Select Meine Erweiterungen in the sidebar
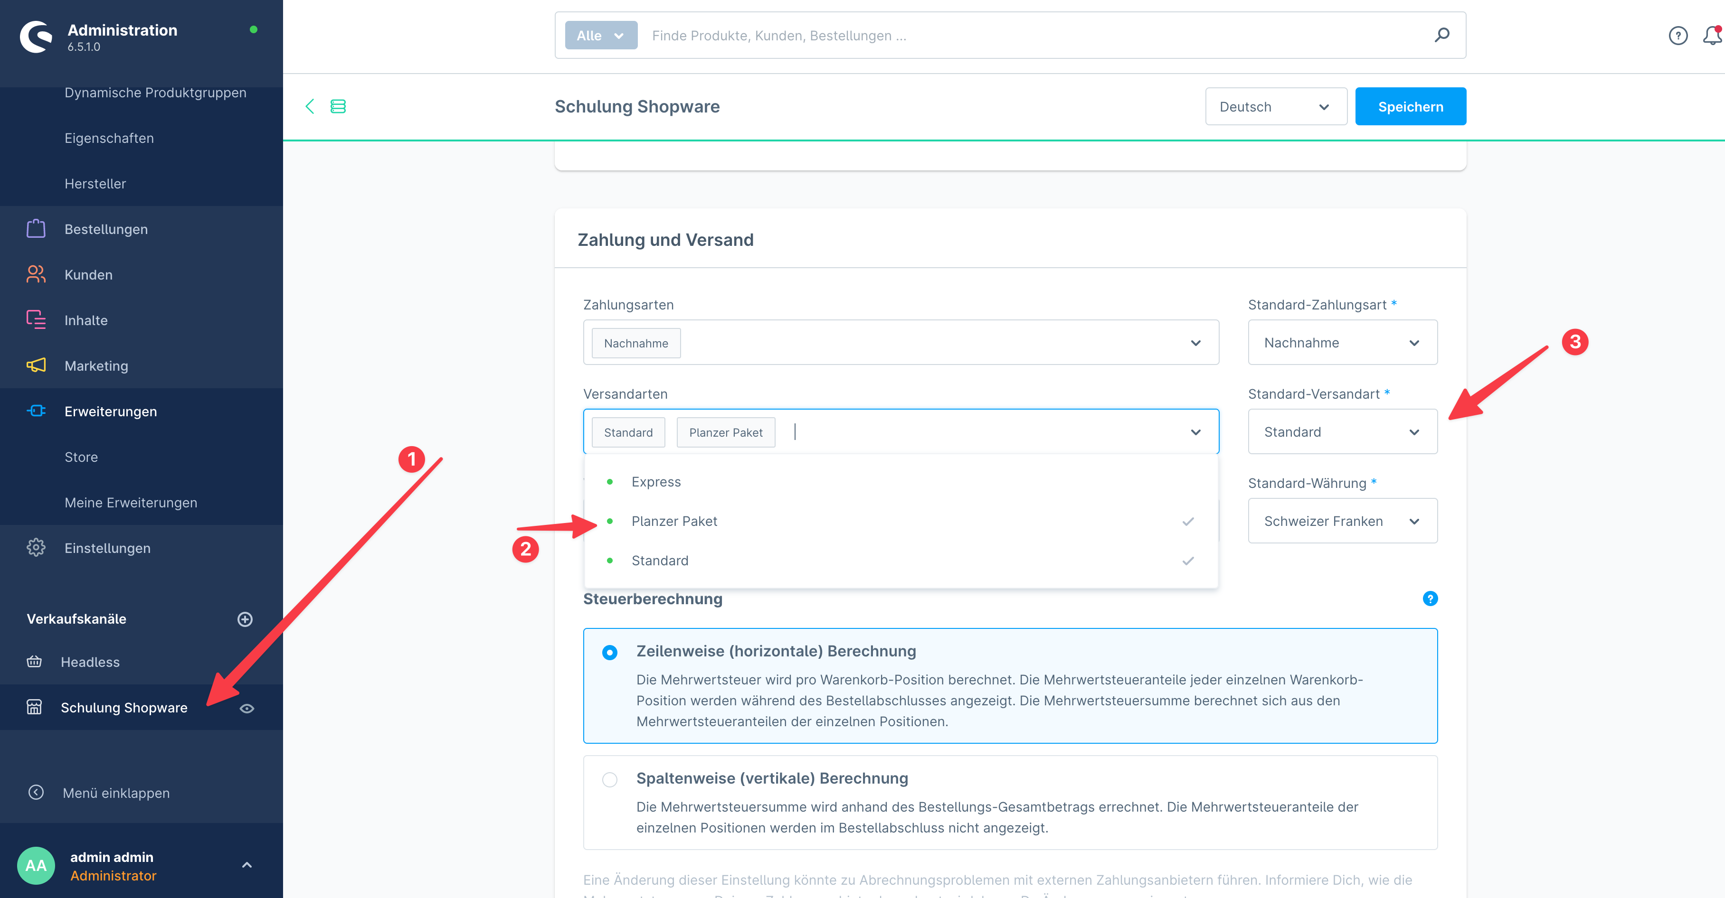 [x=131, y=502]
